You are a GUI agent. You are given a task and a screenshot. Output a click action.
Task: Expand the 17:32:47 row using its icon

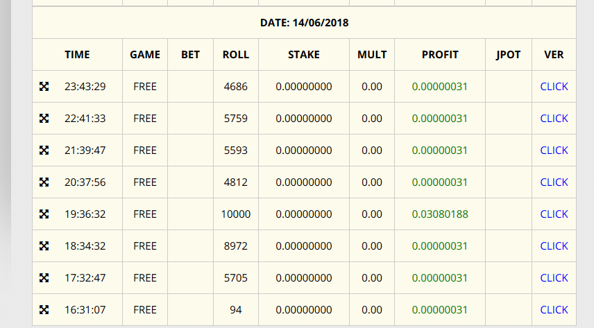point(44,278)
